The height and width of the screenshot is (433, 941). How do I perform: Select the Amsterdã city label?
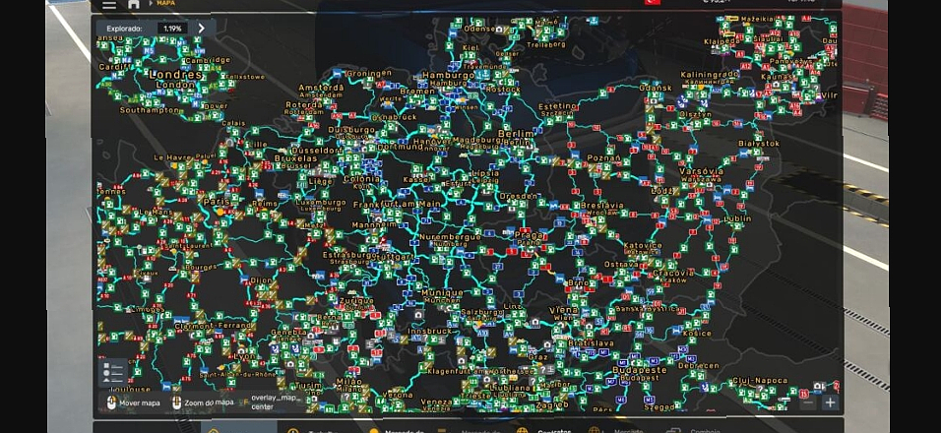tap(322, 88)
